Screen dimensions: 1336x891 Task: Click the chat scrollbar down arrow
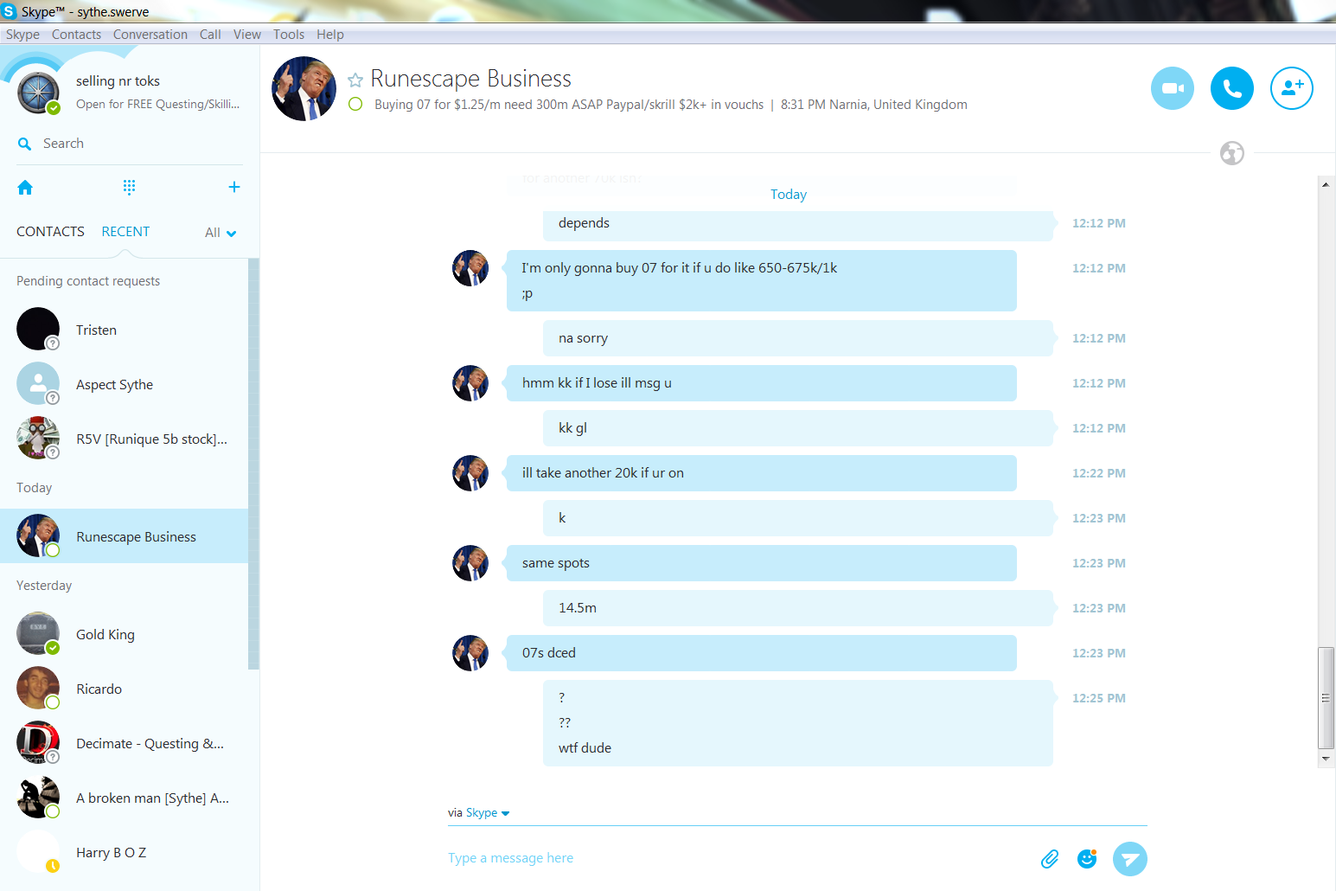tap(1326, 759)
